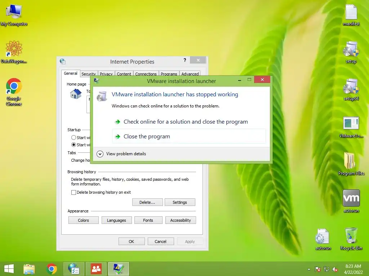Switch to the Content tab
The height and width of the screenshot is (276, 369).
click(124, 74)
